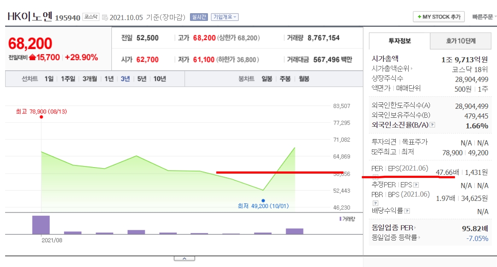Click the 거래대금 567,496 백만 value

[x=333, y=60]
